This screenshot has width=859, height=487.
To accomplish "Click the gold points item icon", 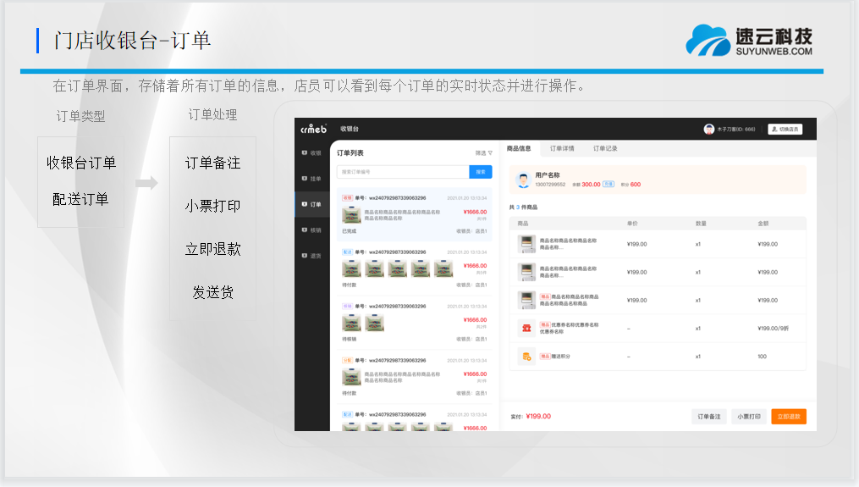I will [526, 357].
